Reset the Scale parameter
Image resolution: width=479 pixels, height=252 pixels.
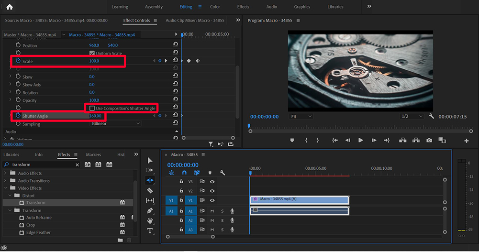(x=176, y=61)
